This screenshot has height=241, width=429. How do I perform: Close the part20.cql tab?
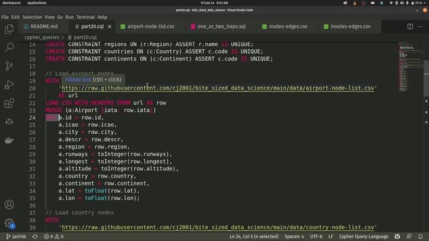109,27
